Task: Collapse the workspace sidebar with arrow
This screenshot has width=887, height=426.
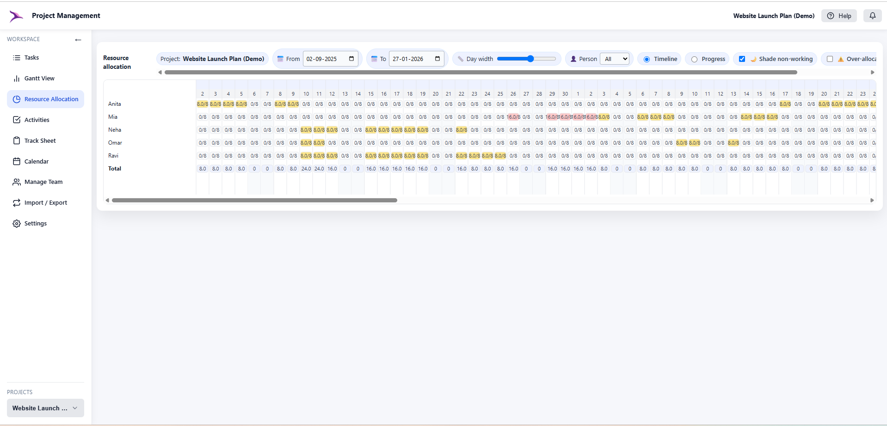Action: click(x=78, y=40)
